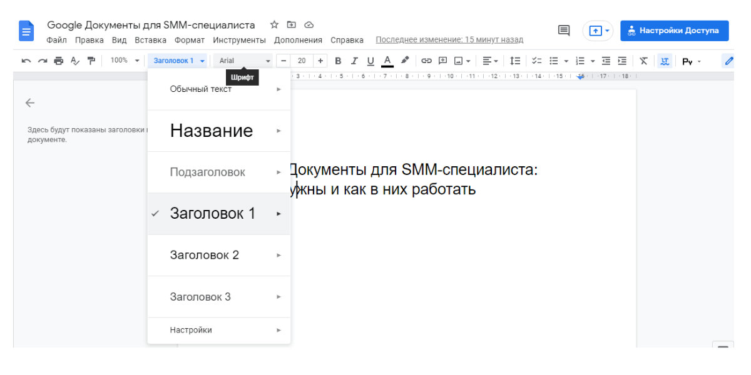Click the Undo arrow in toolbar
This screenshot has width=751, height=375.
[x=26, y=61]
